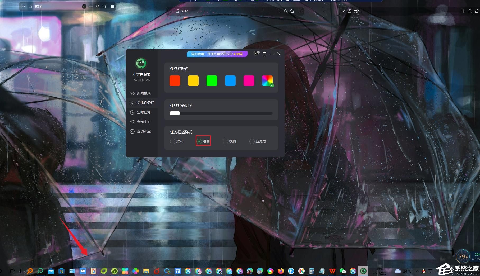
Task: Click the 79% memory usage gauge
Action: coord(463,256)
